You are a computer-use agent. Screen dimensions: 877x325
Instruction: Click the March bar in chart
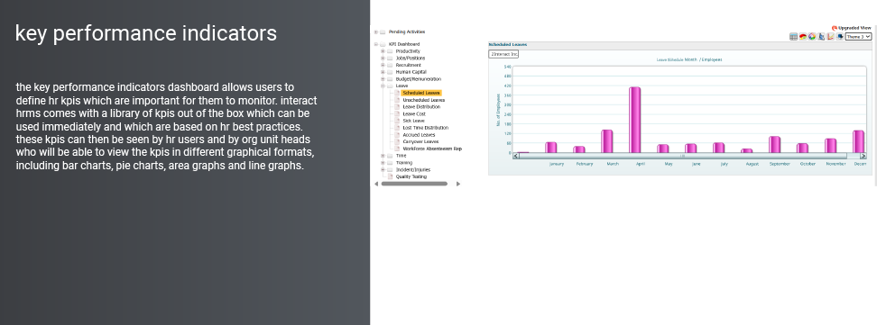607,141
